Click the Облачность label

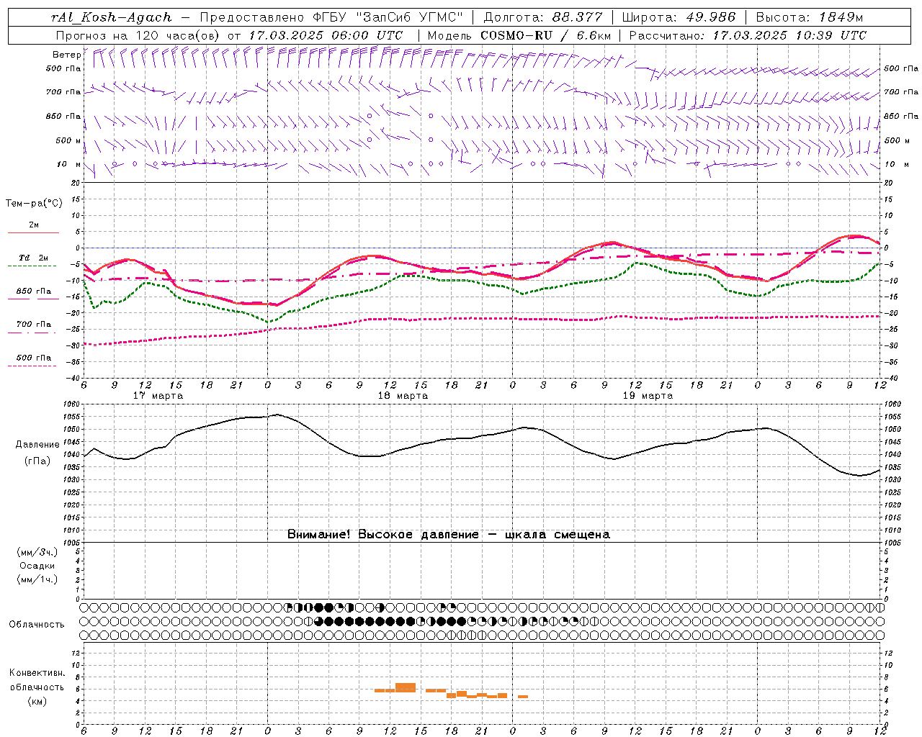click(37, 625)
